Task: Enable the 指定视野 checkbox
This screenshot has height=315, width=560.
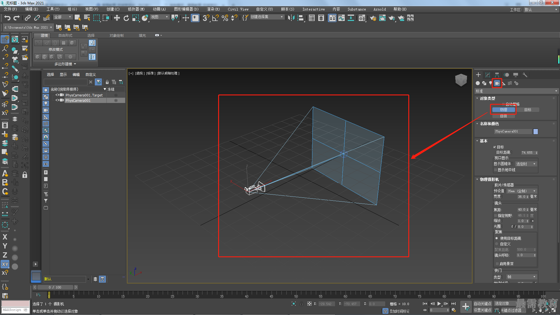Action: (496, 216)
